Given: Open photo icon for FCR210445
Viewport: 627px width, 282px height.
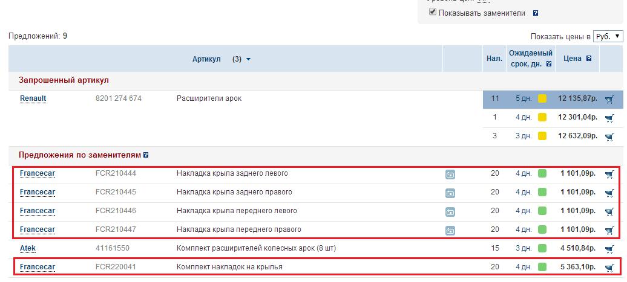Looking at the screenshot, I should [x=450, y=193].
